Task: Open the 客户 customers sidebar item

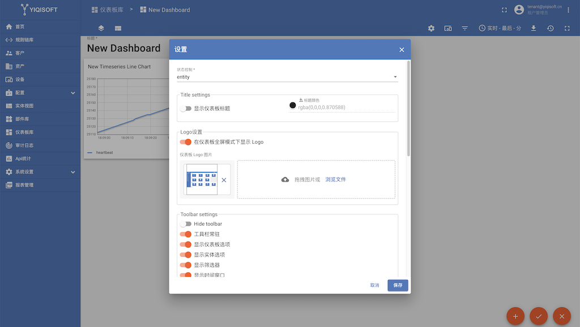Action: point(40,53)
